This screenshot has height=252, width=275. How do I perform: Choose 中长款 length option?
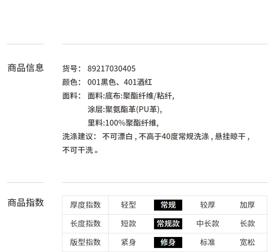click(208, 223)
